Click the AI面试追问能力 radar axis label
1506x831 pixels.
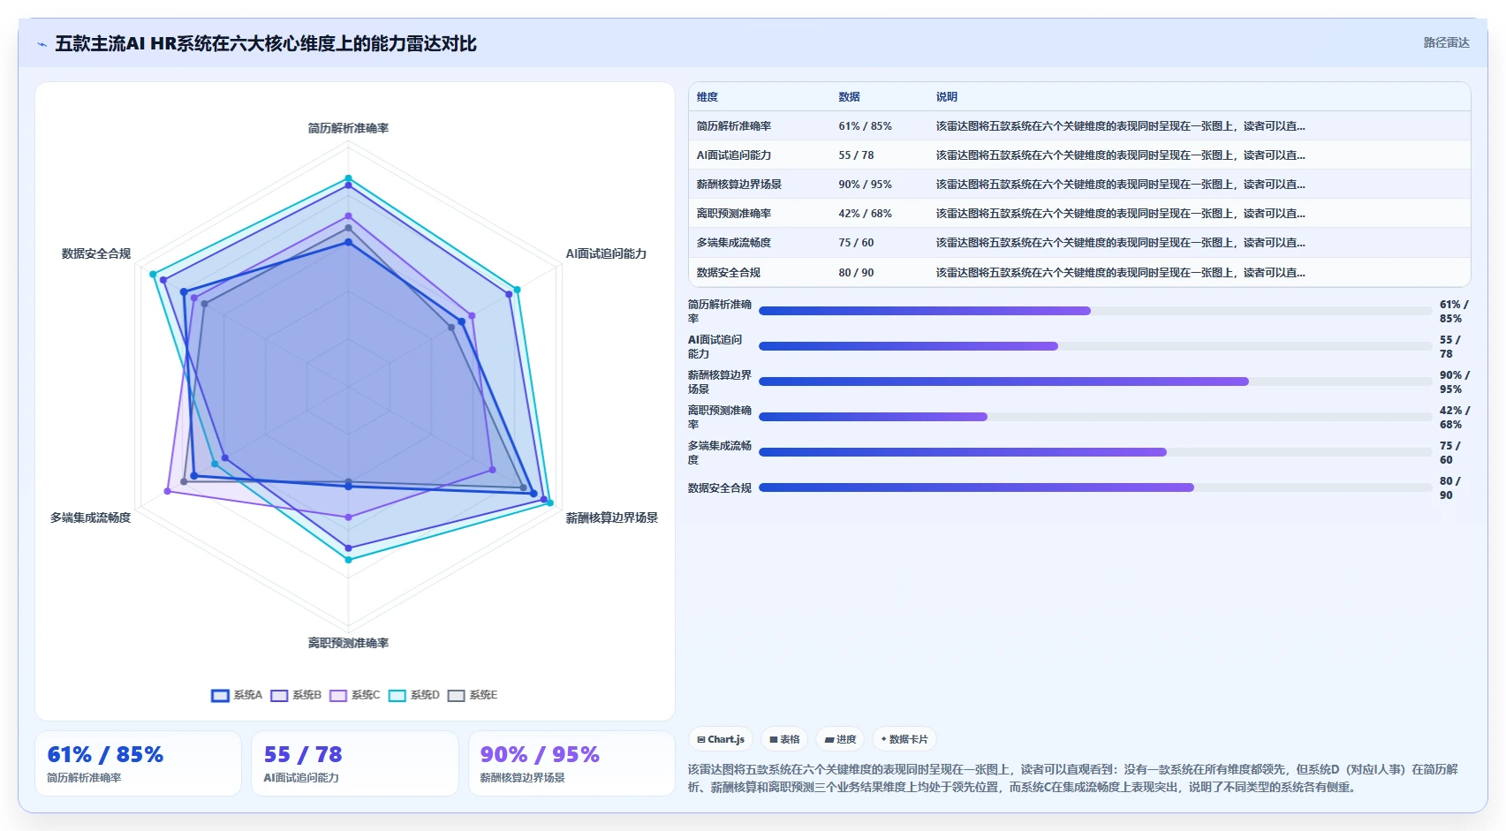tap(606, 254)
